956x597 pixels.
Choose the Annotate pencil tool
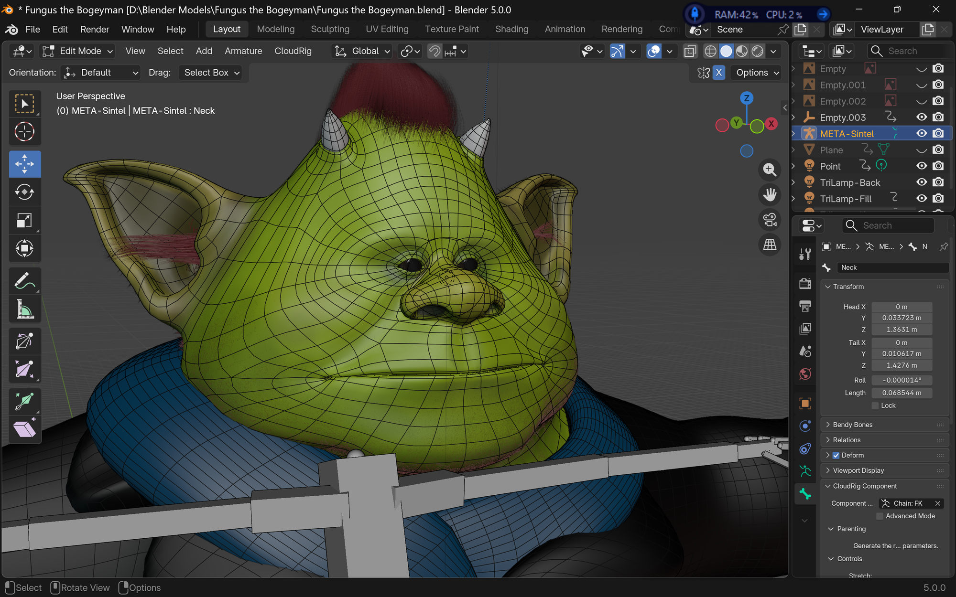click(24, 281)
